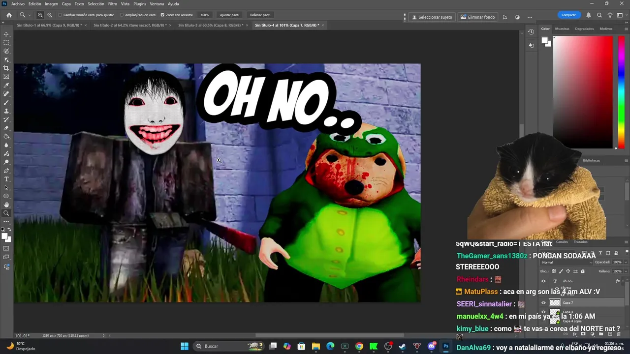Open Chrome from the taskbar
The height and width of the screenshot is (354, 630).
pos(359,346)
